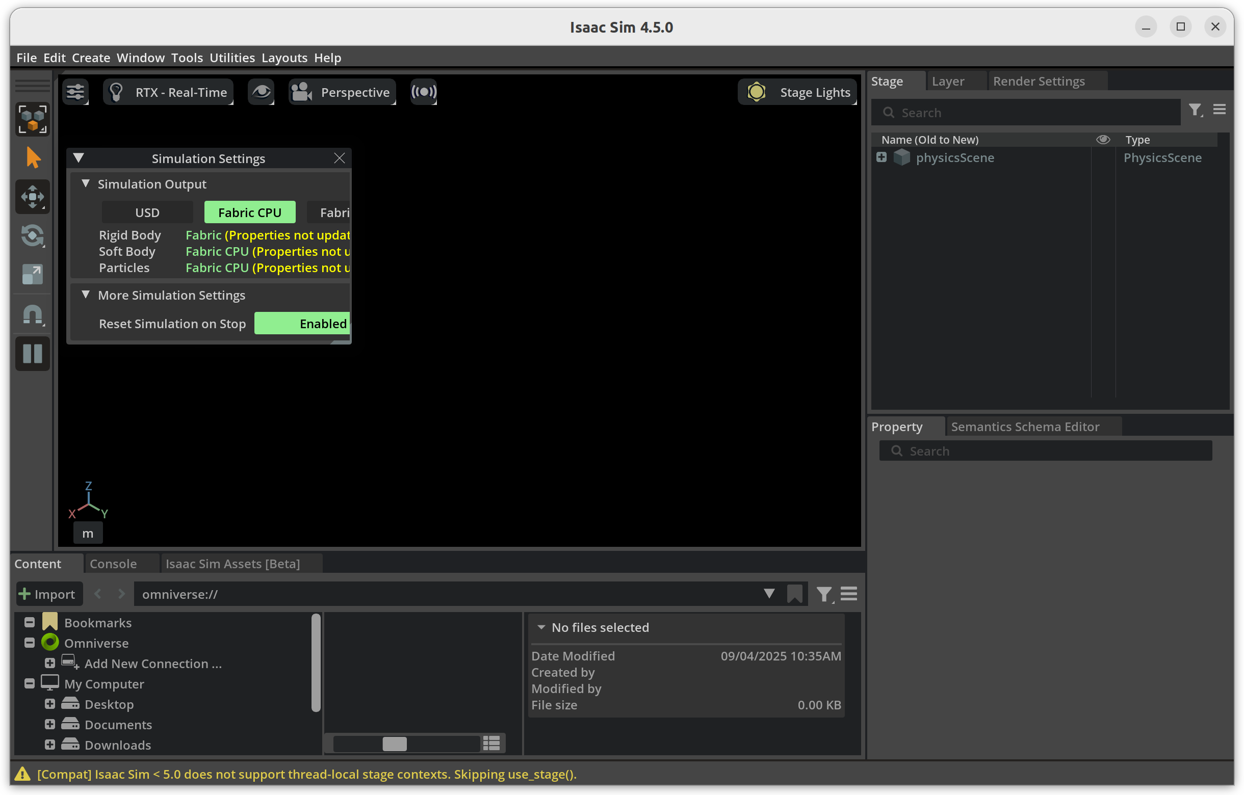
Task: Open the RTX - Real-Time renderer dropdown
Action: coord(168,92)
